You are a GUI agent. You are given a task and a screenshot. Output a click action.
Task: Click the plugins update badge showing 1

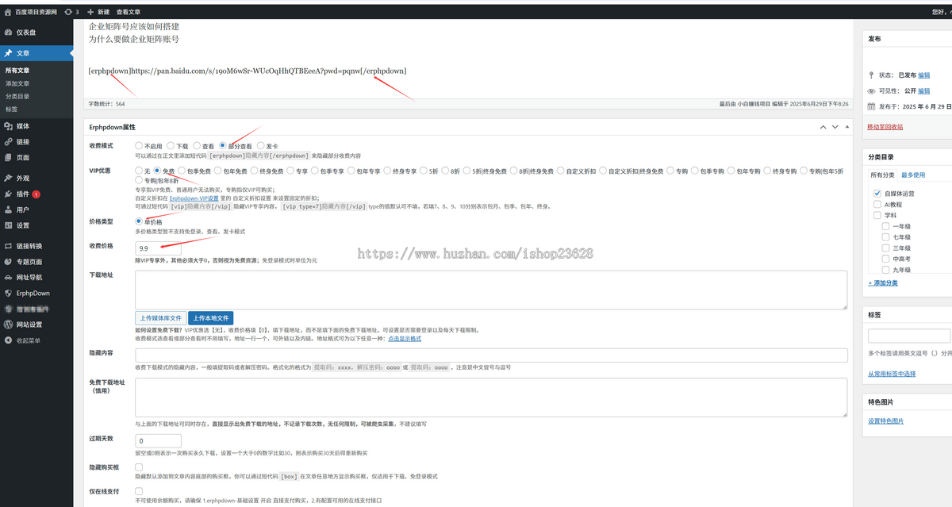click(x=36, y=194)
